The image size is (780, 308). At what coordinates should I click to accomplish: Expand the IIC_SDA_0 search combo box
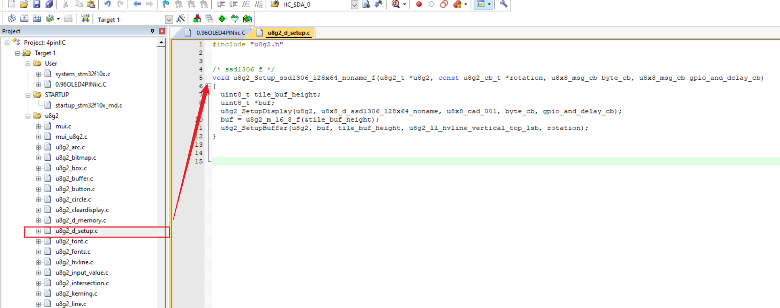354,5
